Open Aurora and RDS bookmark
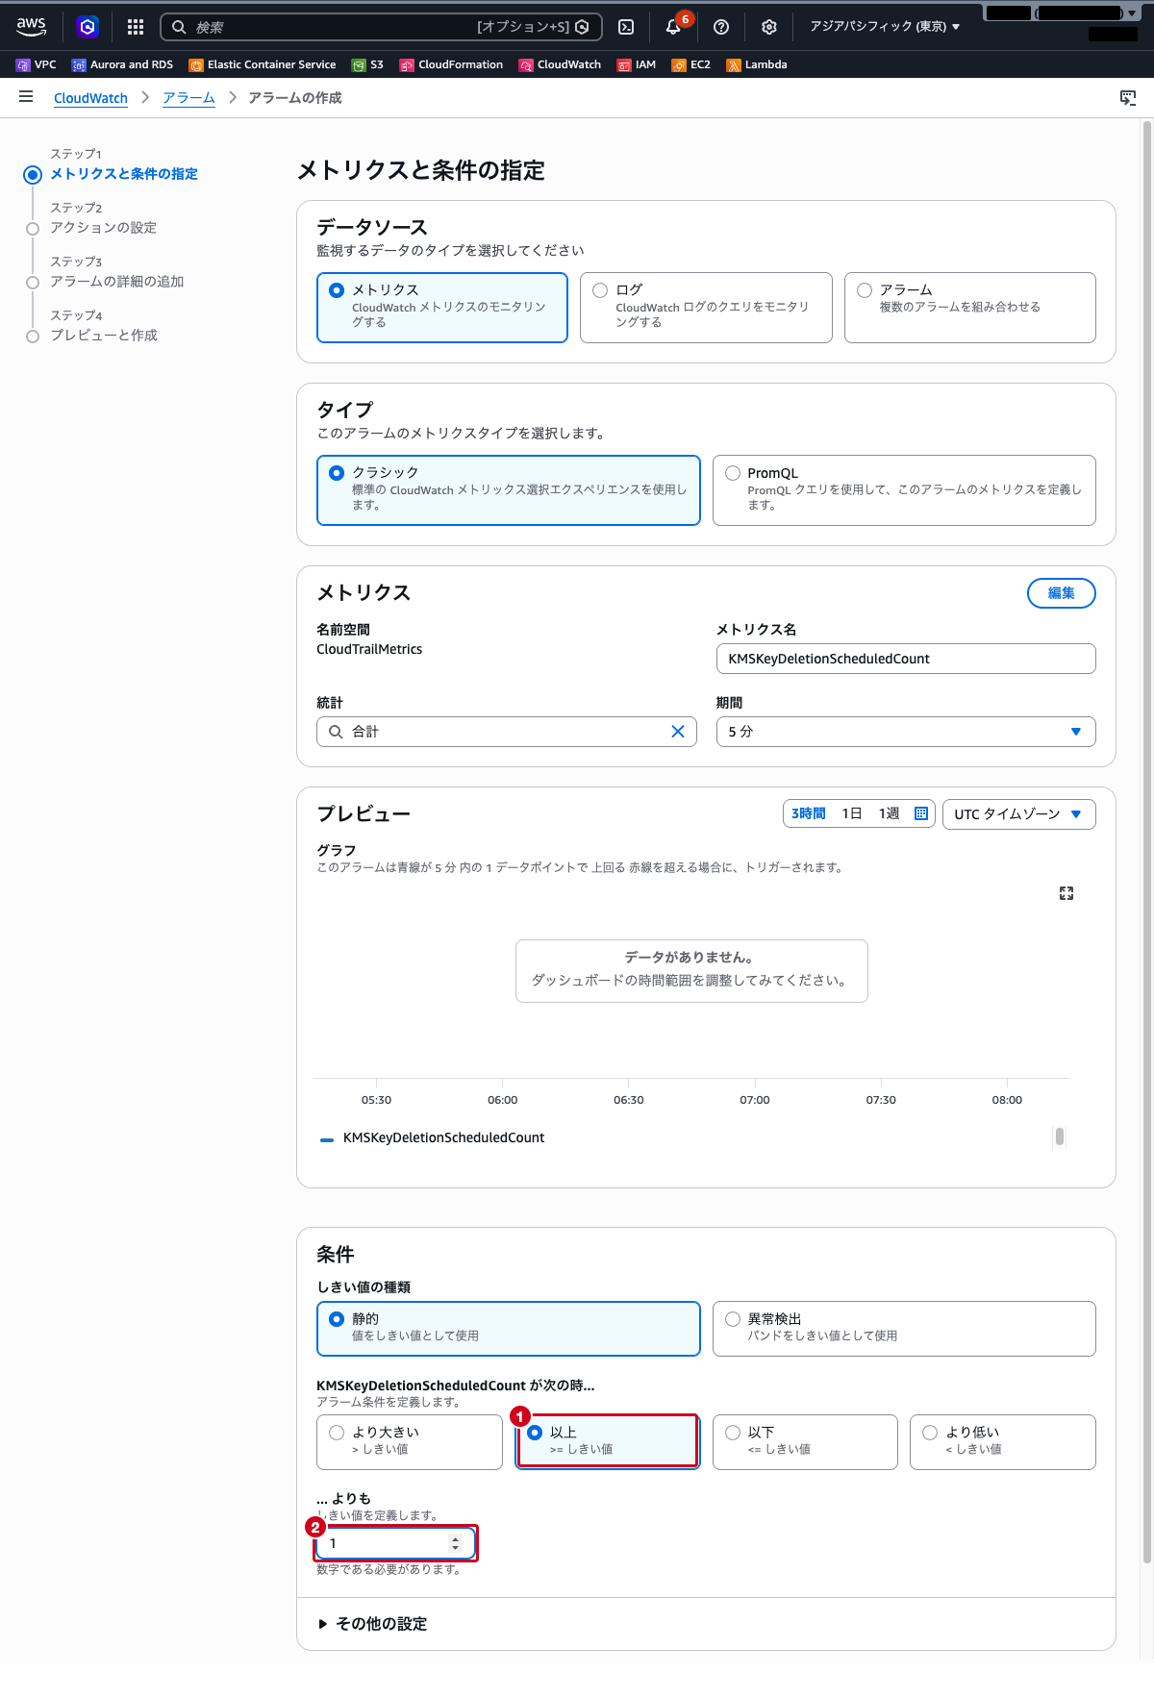1154x1698 pixels. 122,64
